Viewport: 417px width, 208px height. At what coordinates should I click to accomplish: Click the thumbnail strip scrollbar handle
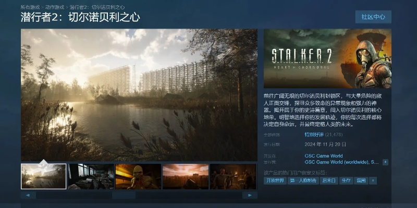124,196
